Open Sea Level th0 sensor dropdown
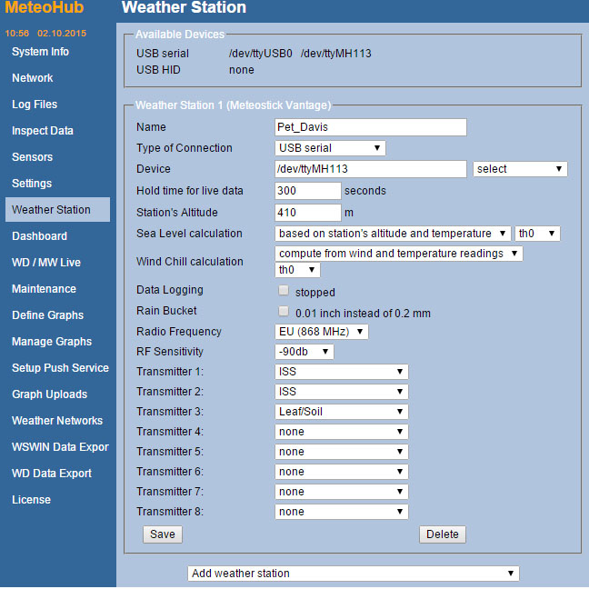Viewport: 589px width, 589px height. click(x=537, y=234)
